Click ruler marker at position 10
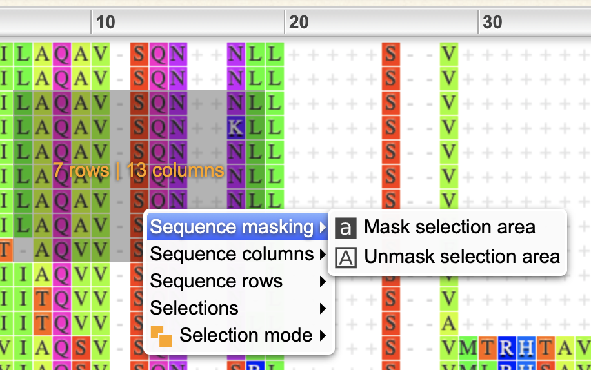 tap(106, 22)
